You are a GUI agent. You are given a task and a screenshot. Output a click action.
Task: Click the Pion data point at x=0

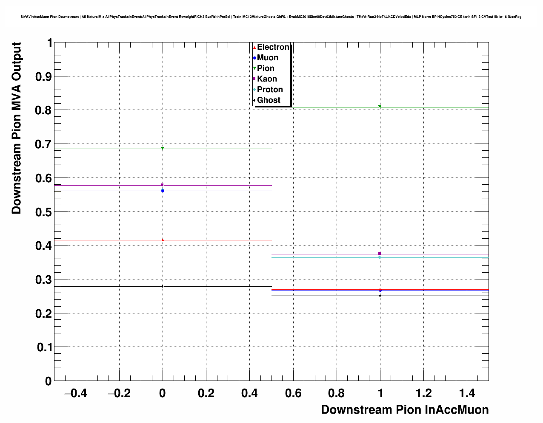tap(163, 148)
